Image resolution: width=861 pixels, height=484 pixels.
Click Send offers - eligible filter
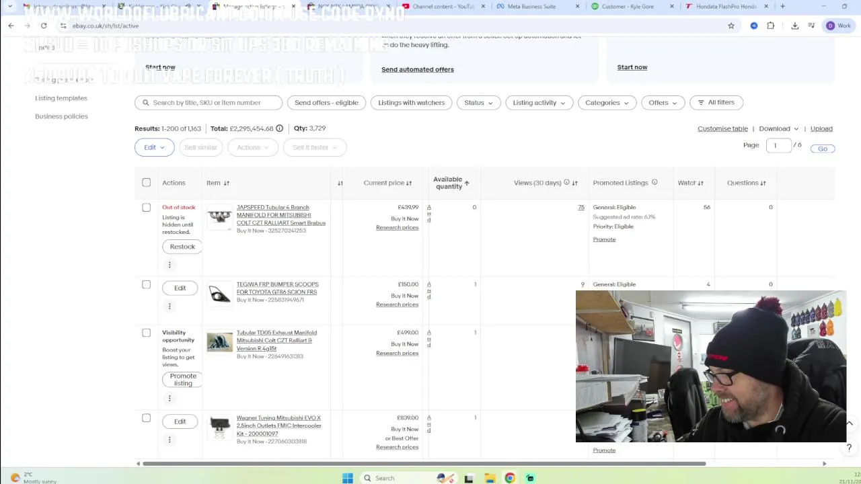(x=326, y=103)
